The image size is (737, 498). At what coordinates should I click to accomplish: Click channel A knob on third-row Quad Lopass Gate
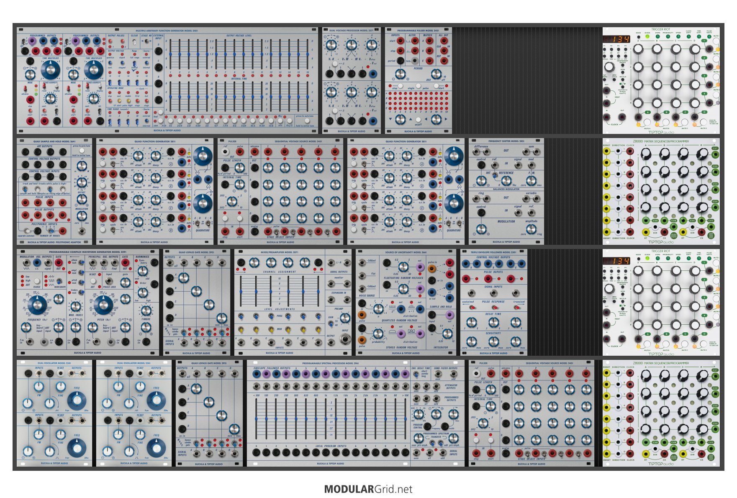[183, 277]
